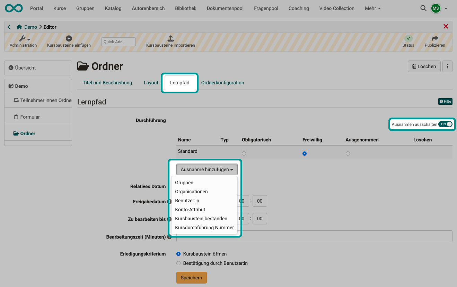Expand the Ausnahme hinzufügen dropdown

pos(207,169)
